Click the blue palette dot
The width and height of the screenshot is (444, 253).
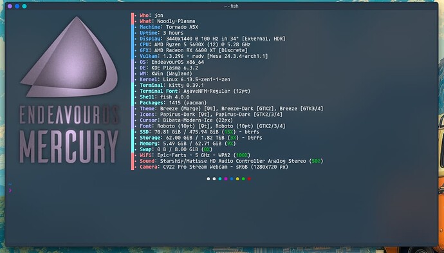[232, 179]
